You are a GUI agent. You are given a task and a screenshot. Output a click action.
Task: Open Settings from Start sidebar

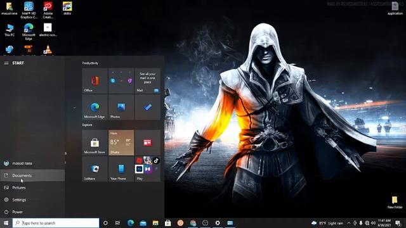pos(32,200)
